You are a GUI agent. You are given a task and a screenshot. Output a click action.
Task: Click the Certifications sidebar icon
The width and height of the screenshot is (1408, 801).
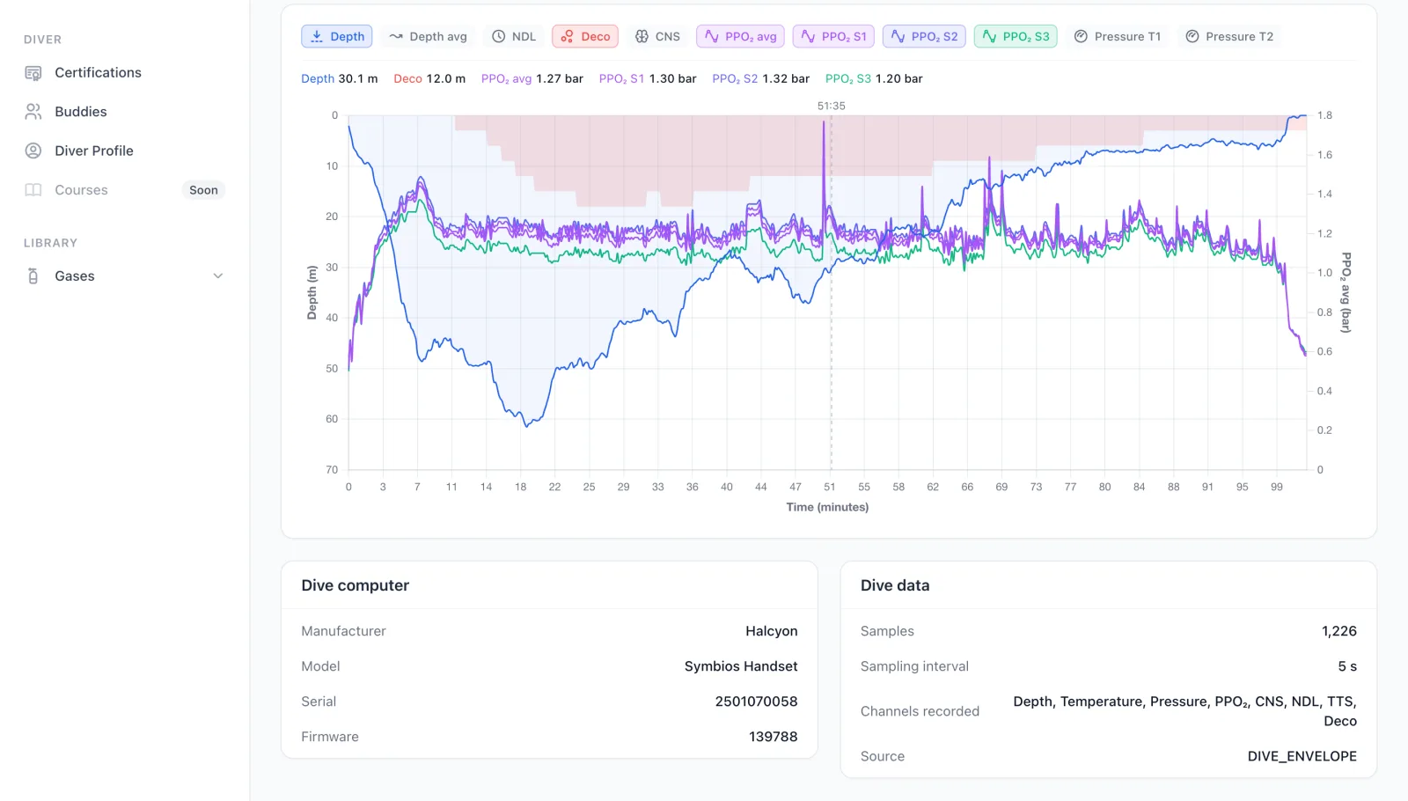pos(33,73)
